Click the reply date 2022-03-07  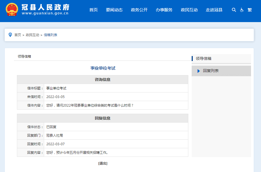(55, 144)
